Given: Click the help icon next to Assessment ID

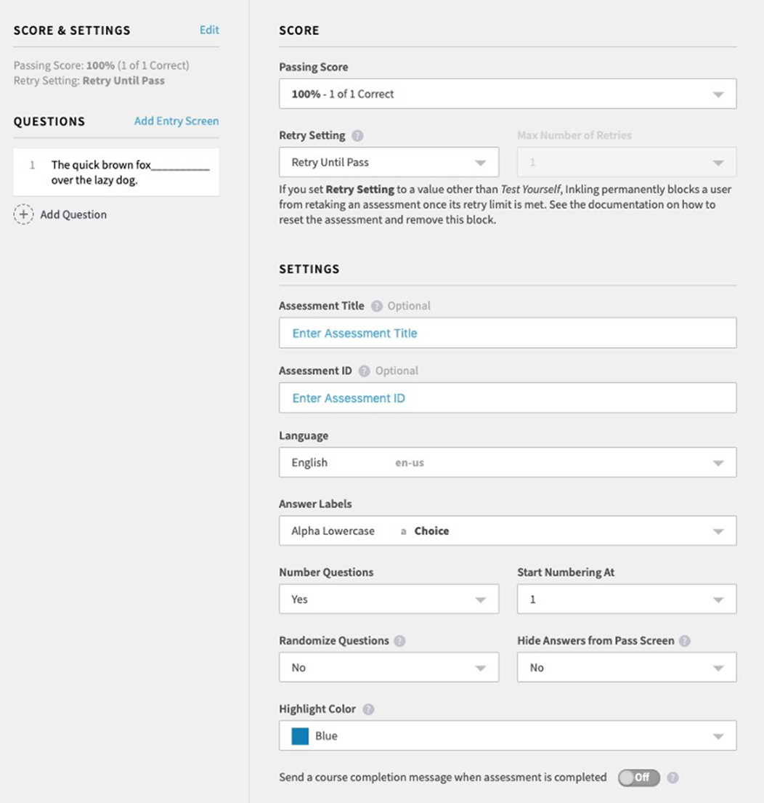Looking at the screenshot, I should [x=364, y=371].
